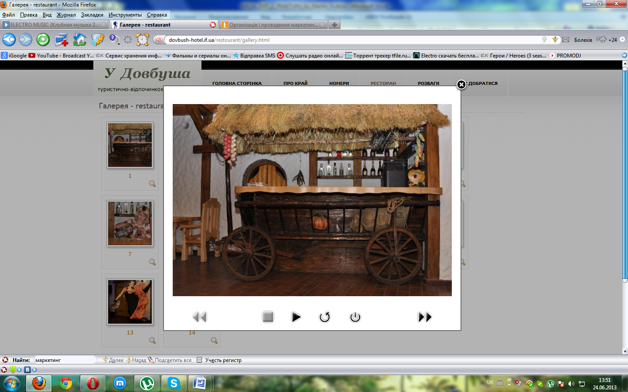Play the gallery slideshow
This screenshot has width=628, height=392.
tap(296, 317)
